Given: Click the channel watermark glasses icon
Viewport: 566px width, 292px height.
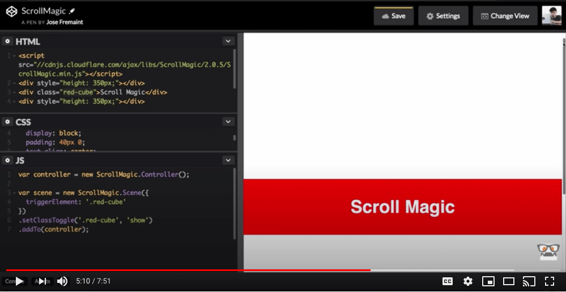Looking at the screenshot, I should 548,252.
